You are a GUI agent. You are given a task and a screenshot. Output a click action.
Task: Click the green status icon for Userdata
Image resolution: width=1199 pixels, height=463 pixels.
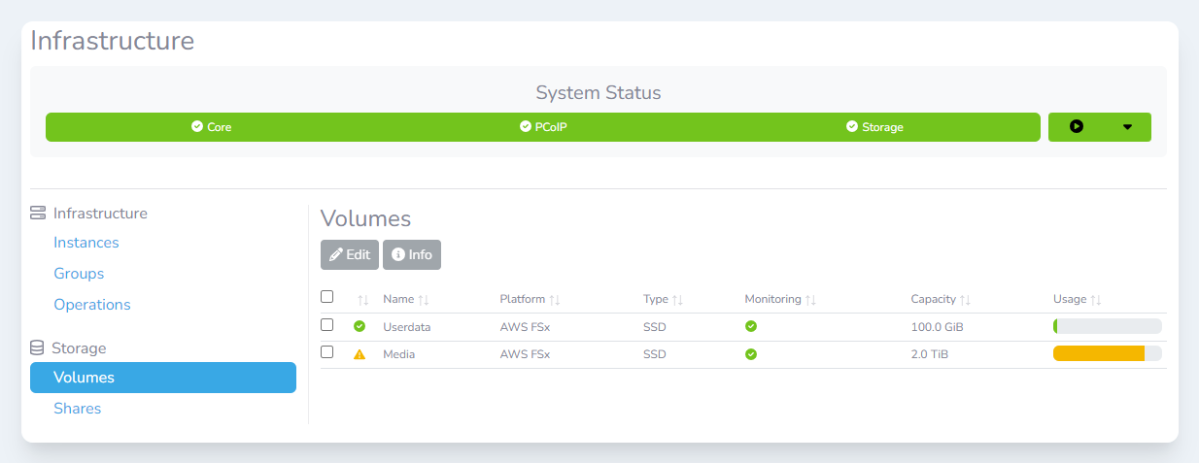(360, 327)
